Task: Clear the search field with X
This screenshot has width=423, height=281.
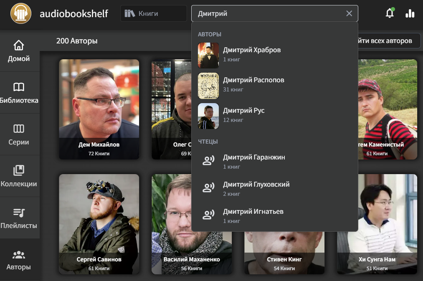Action: [x=349, y=13]
